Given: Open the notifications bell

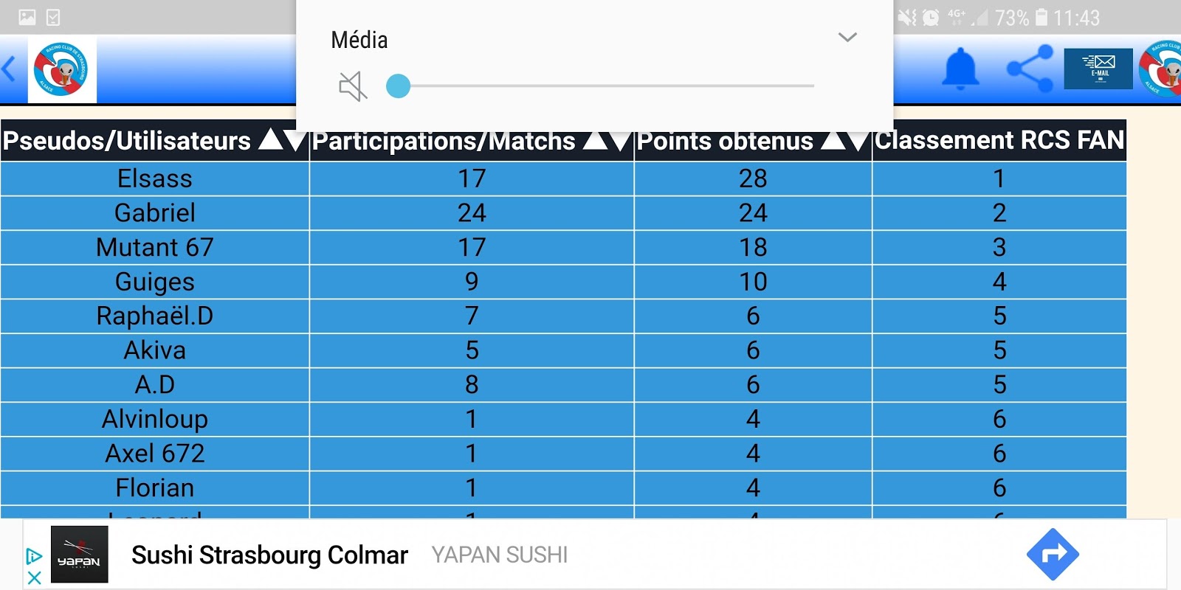Looking at the screenshot, I should [960, 70].
